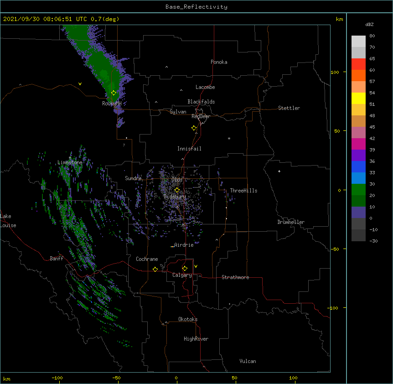The width and height of the screenshot is (393, 384).
Task: Click the RockyMH label
Action: tap(112, 104)
